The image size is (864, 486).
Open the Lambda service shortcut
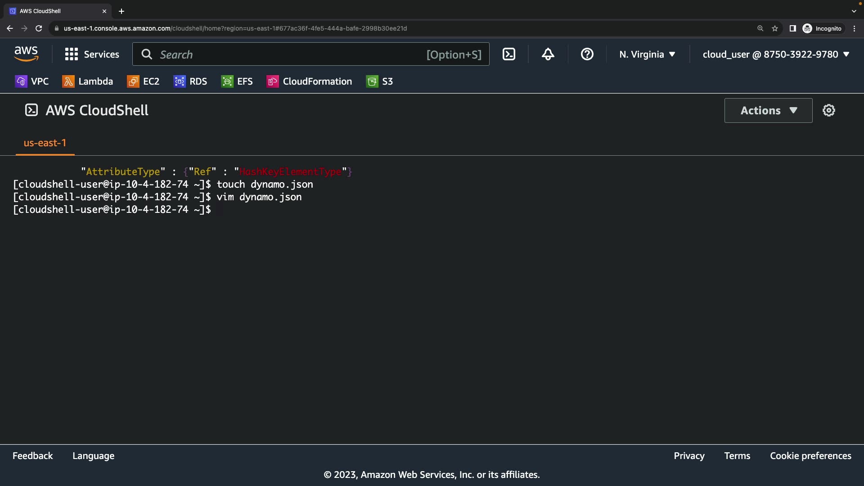tap(88, 81)
